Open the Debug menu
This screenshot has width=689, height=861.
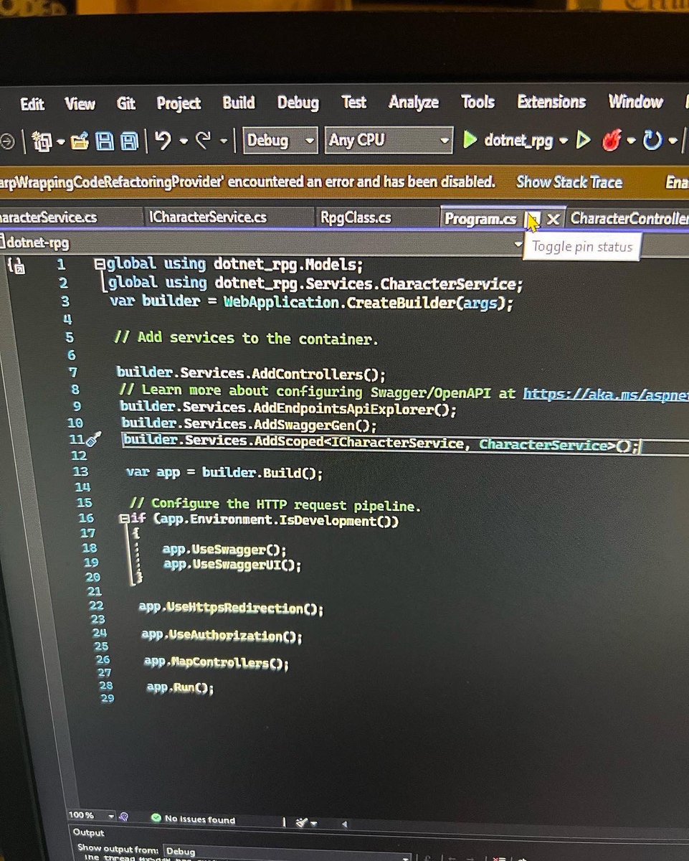(298, 103)
